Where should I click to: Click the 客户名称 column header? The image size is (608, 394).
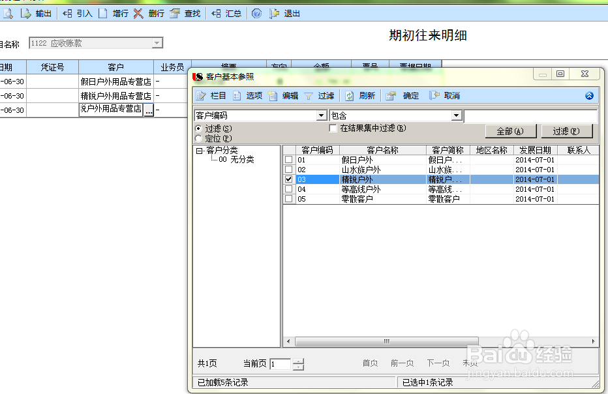coord(383,150)
